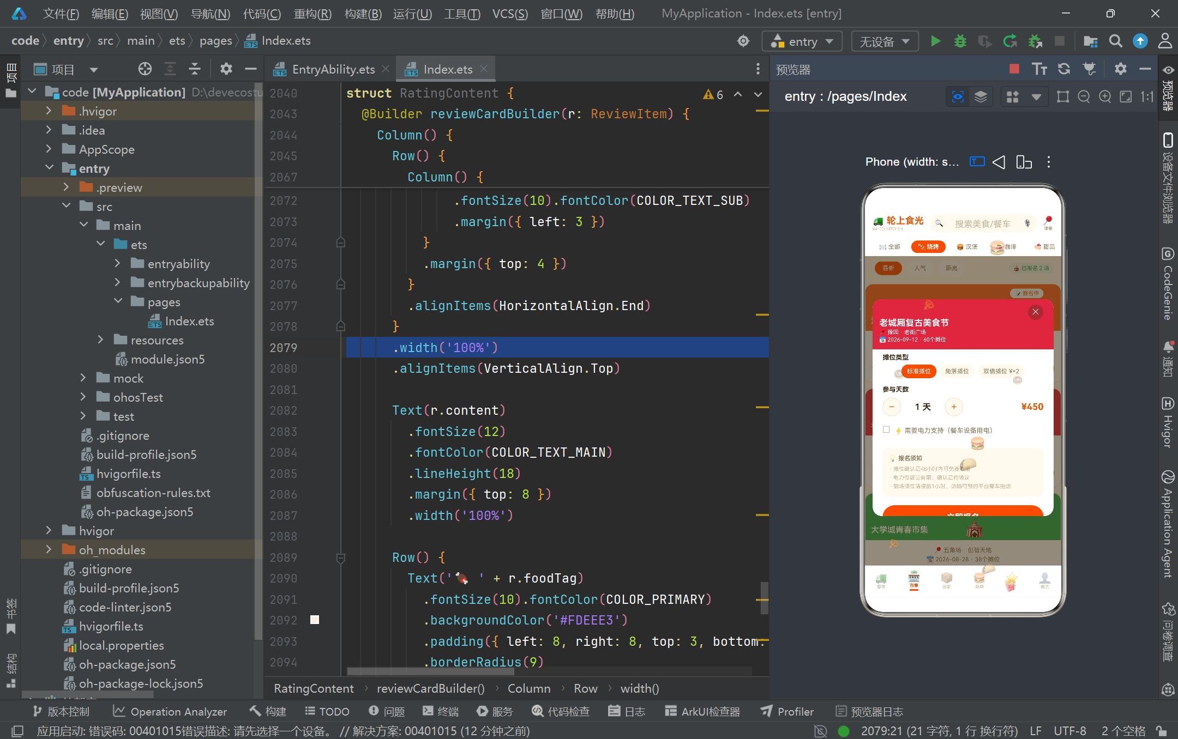Click the crop frame icon in previewer
Screen dimensions: 1178x739
tap(1062, 96)
